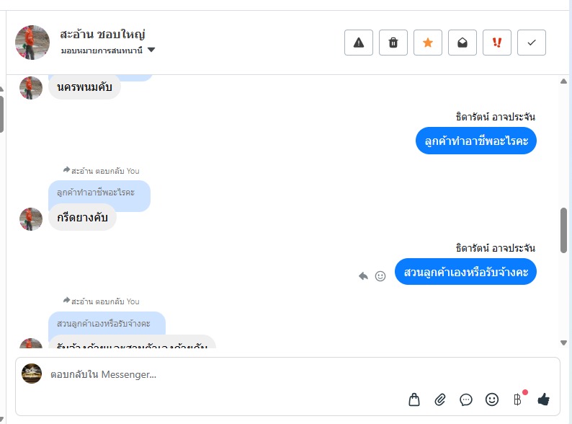
Task: Click the conversation scrollbar down arrow
Action: tap(563, 343)
